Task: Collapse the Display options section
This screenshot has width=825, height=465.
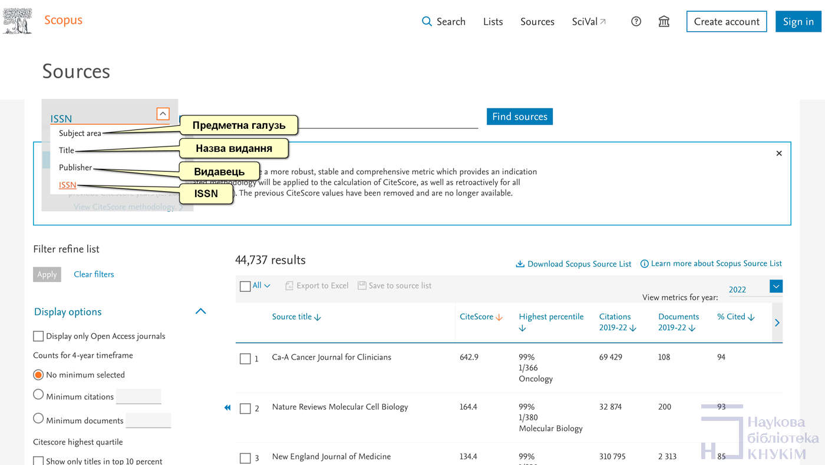Action: (200, 311)
